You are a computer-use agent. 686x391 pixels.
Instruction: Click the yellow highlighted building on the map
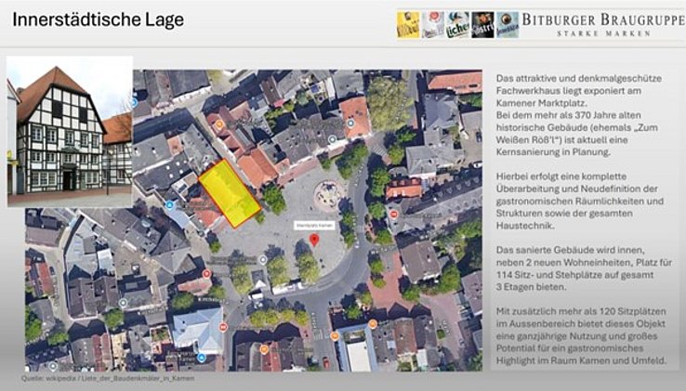230,192
